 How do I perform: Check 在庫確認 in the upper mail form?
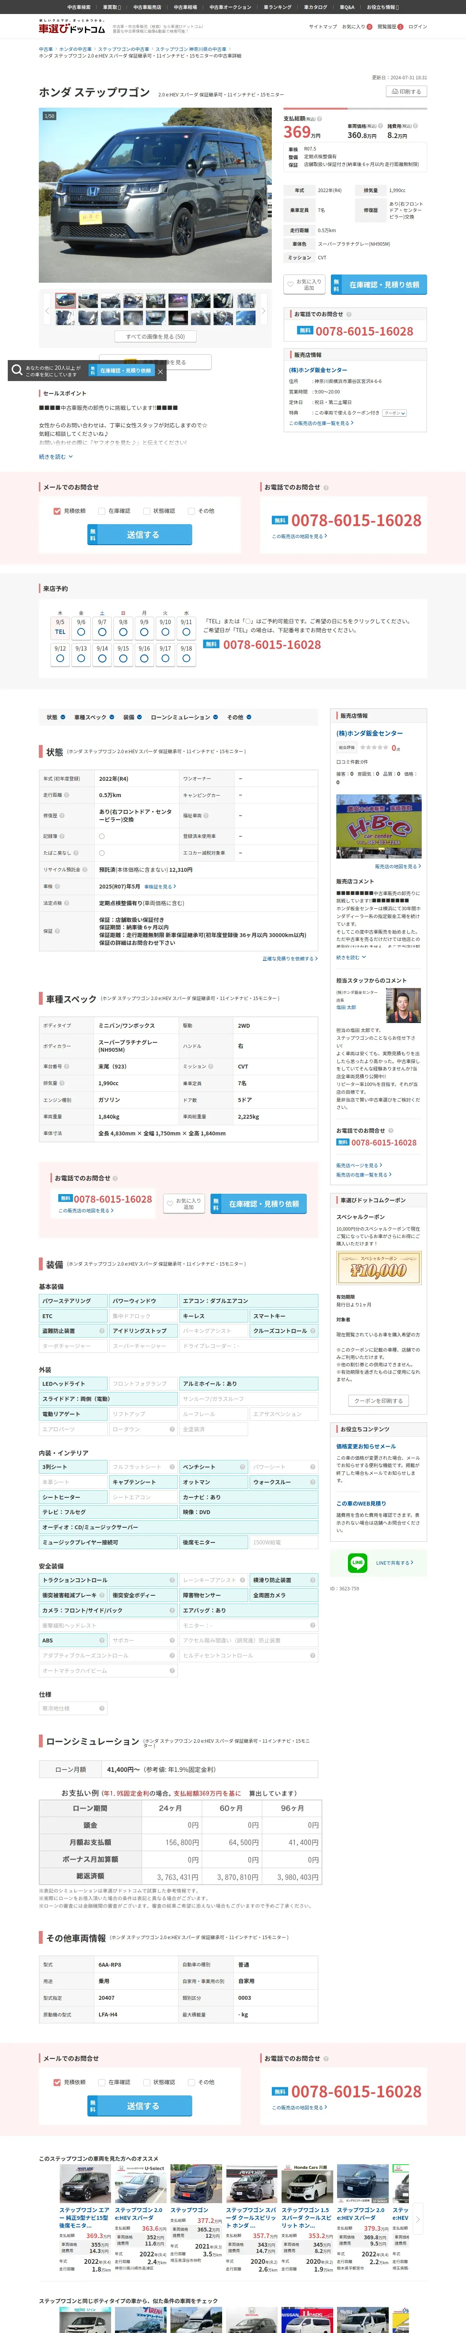(101, 511)
